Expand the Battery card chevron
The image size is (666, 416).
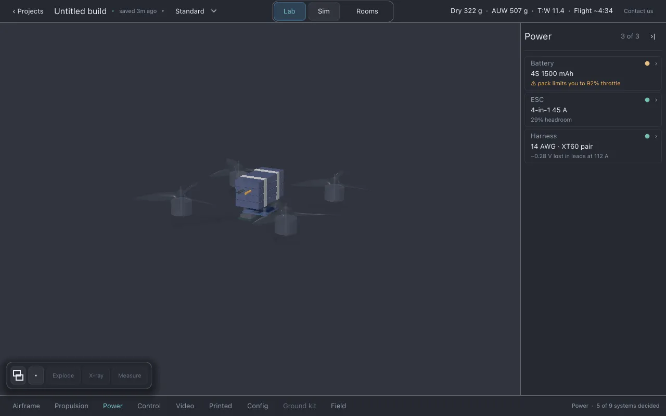(656, 63)
